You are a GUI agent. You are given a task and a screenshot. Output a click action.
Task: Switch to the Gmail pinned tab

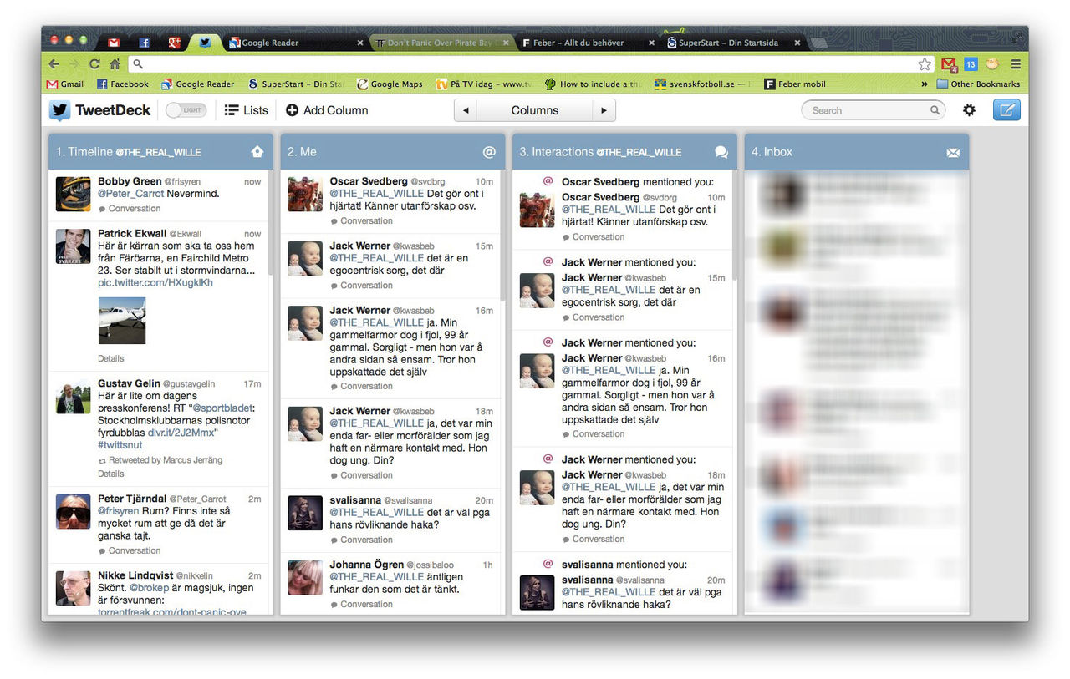[x=114, y=43]
